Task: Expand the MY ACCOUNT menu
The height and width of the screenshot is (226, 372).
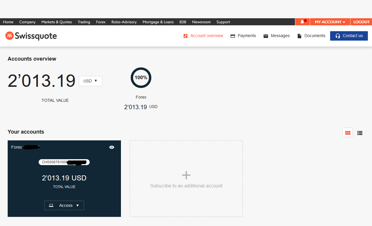Action: coord(330,22)
